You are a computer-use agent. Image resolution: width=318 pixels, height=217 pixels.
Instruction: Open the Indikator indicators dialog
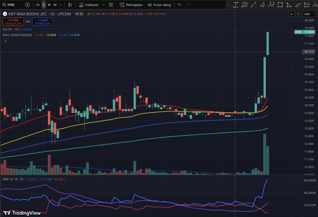point(89,5)
